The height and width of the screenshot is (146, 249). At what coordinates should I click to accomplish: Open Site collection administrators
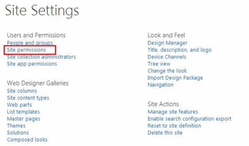41,57
